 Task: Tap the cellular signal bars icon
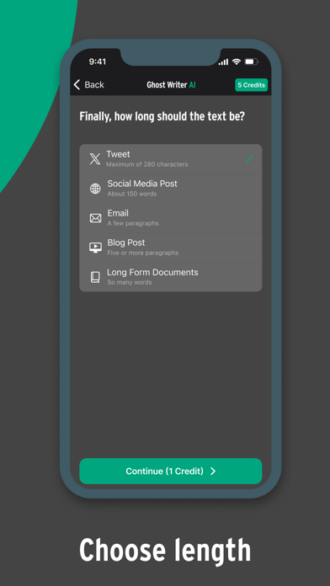223,62
